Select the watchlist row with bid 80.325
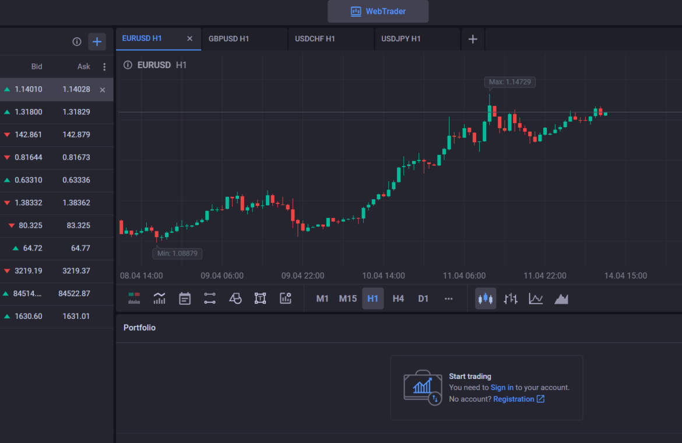682x443 pixels. tap(57, 226)
